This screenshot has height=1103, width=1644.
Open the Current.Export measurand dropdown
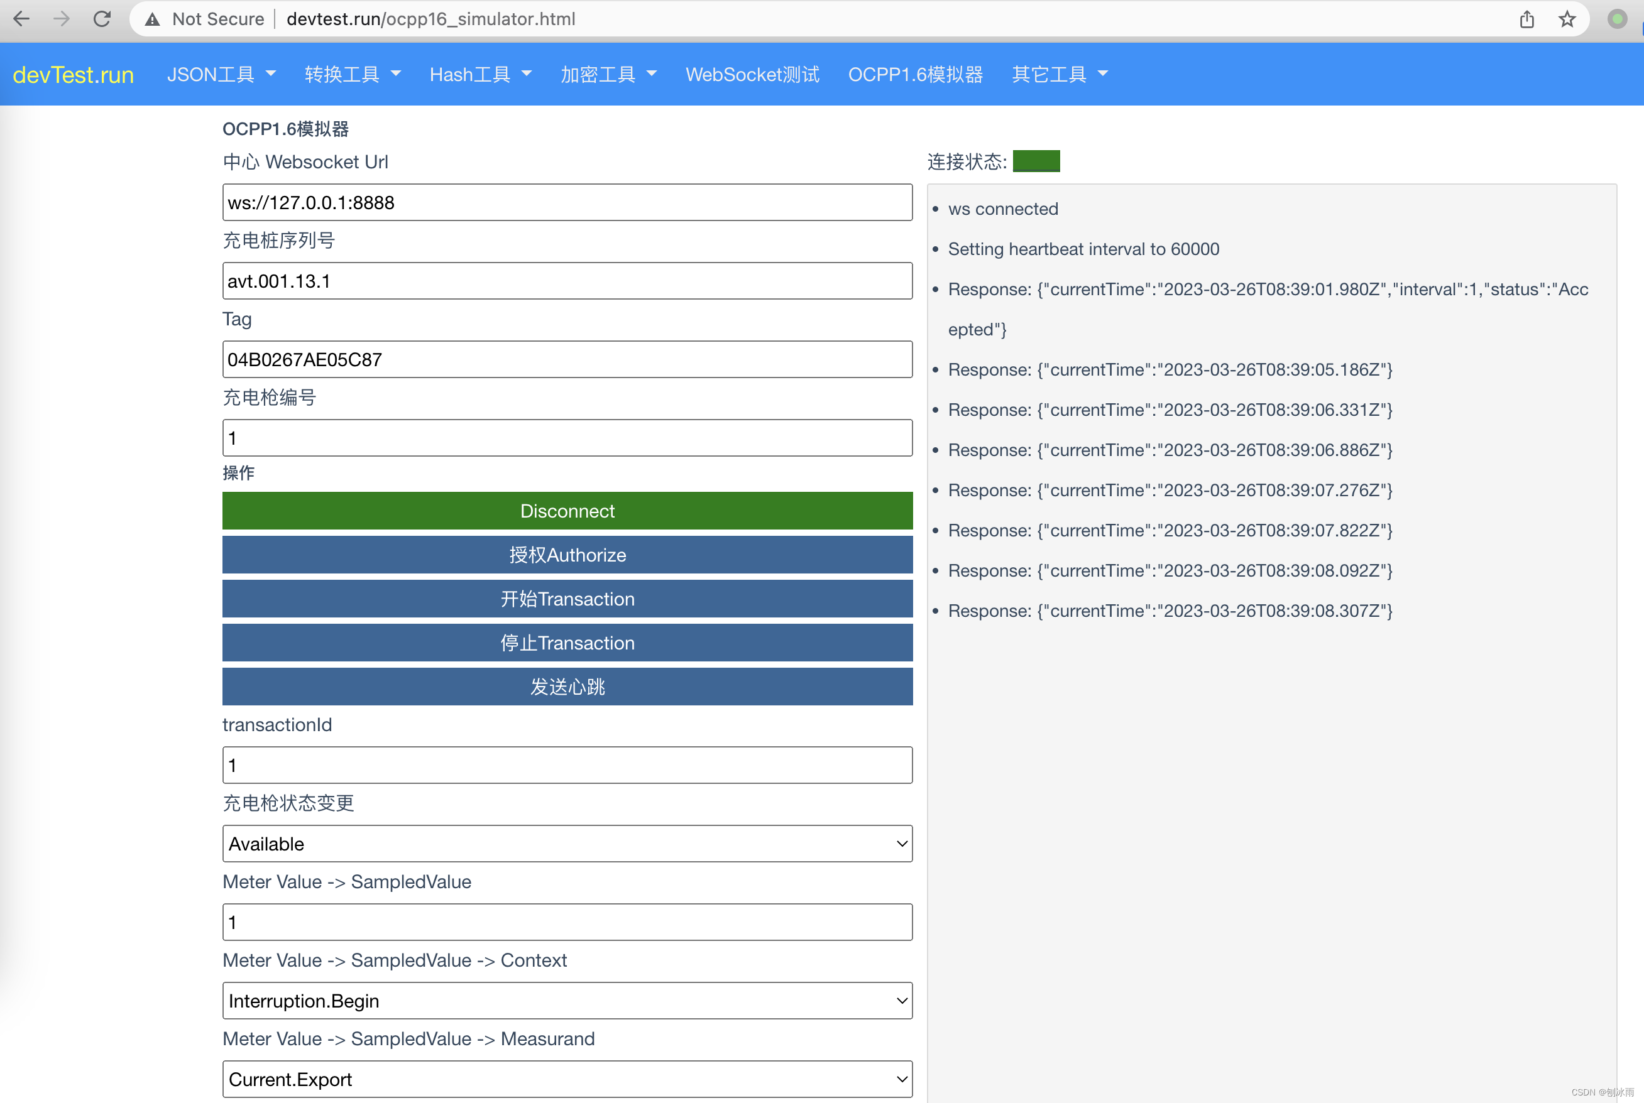tap(567, 1079)
